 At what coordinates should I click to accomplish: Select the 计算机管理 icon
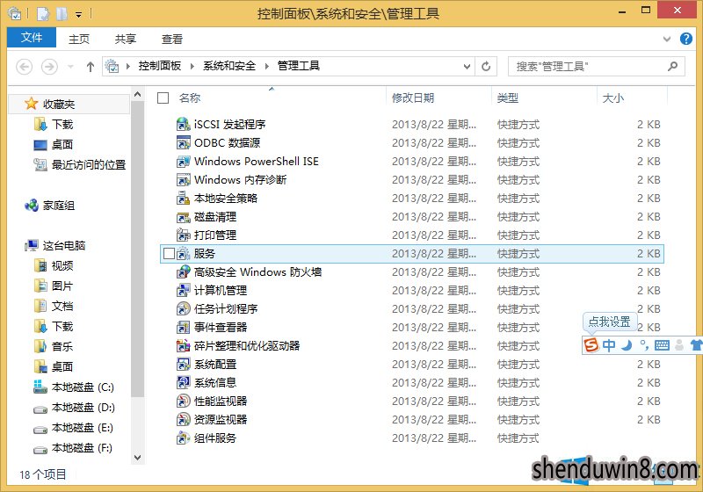(x=183, y=290)
